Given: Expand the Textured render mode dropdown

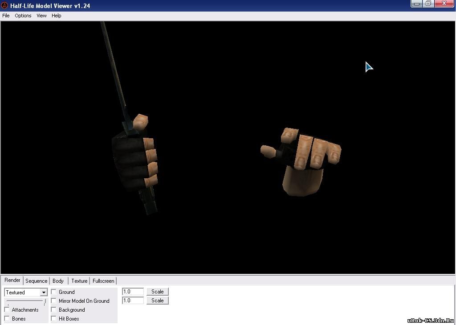Looking at the screenshot, I should 44,293.
